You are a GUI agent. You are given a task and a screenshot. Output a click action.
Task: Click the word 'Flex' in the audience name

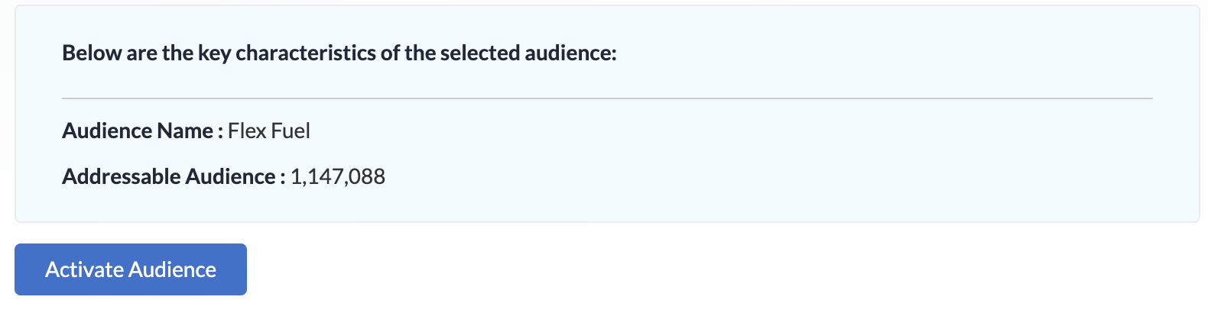tap(247, 131)
